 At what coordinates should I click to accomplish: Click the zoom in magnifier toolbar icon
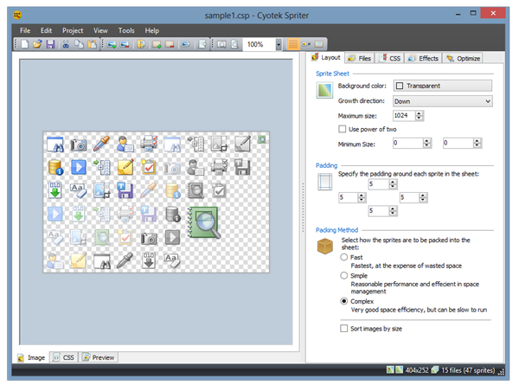220,44
